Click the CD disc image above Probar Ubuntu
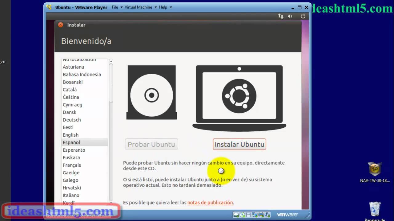394x221 pixels. click(x=152, y=92)
